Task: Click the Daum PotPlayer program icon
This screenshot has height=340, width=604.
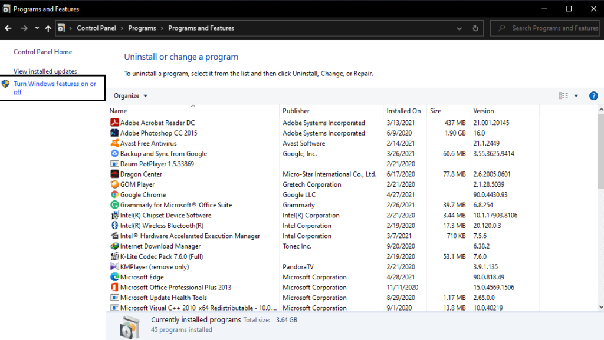Action: (114, 164)
